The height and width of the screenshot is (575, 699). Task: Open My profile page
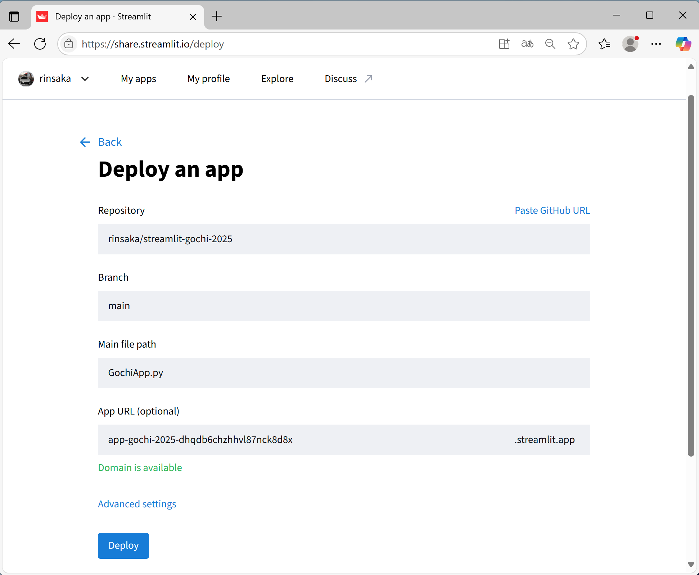(x=209, y=79)
